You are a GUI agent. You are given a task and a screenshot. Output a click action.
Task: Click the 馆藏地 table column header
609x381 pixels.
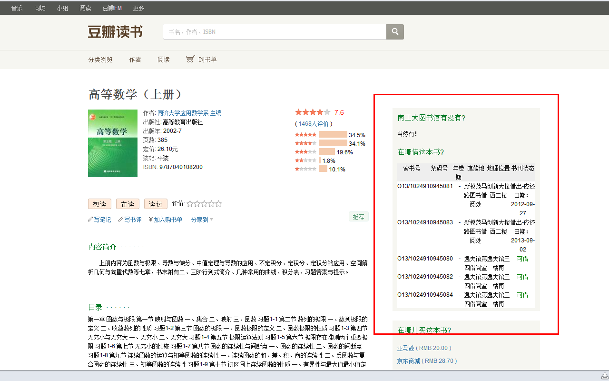(x=475, y=168)
